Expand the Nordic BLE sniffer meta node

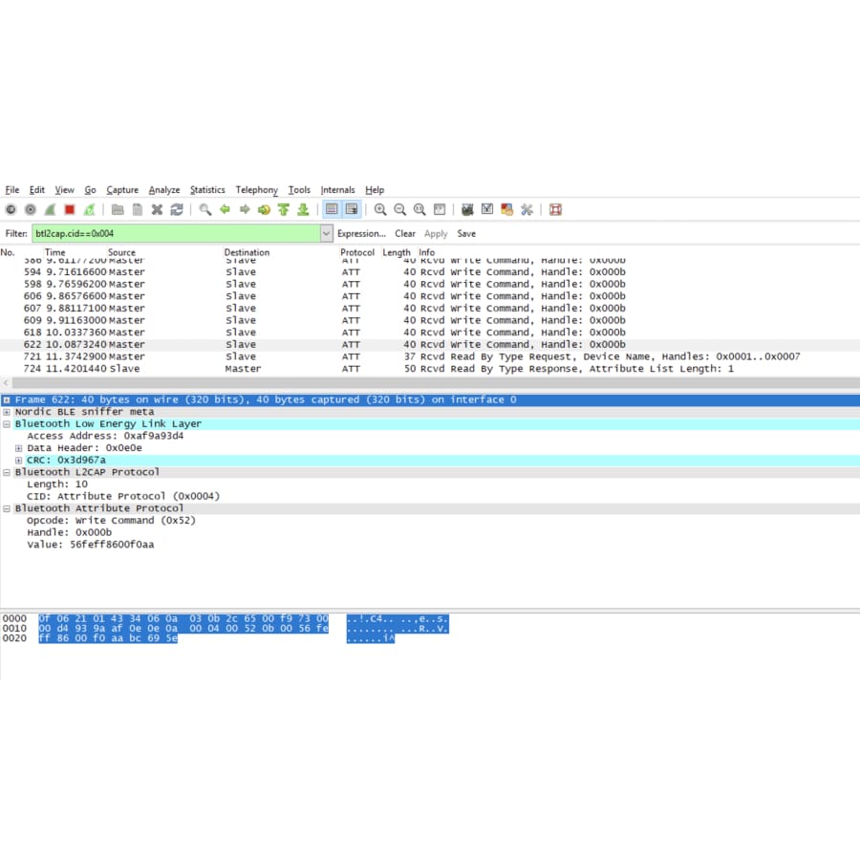tap(7, 412)
